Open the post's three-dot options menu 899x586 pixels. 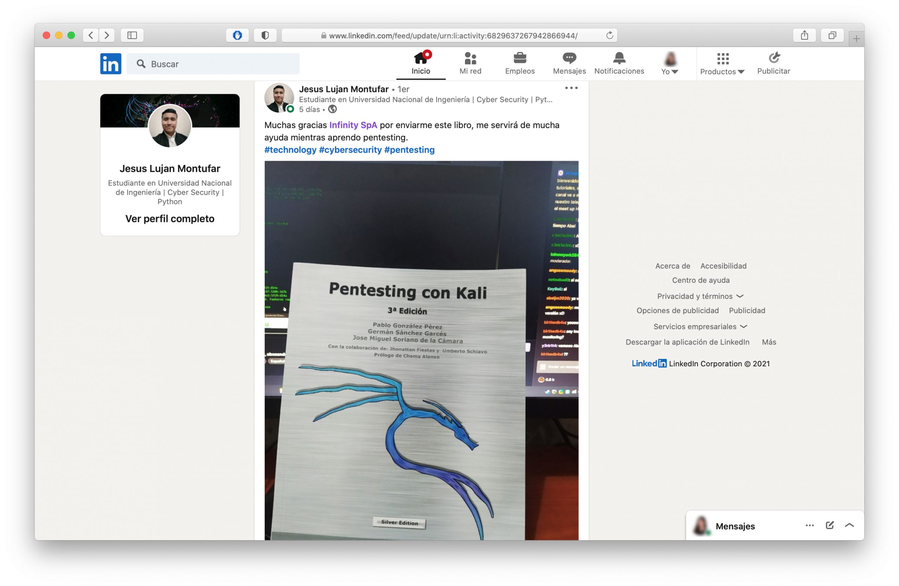coord(571,88)
